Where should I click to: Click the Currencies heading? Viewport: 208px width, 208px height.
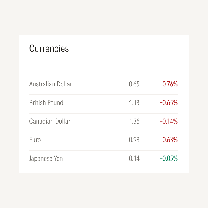49,49
